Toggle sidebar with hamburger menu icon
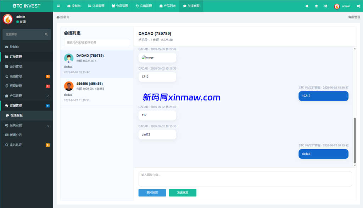This screenshot has height=208, width=363. tap(58, 6)
